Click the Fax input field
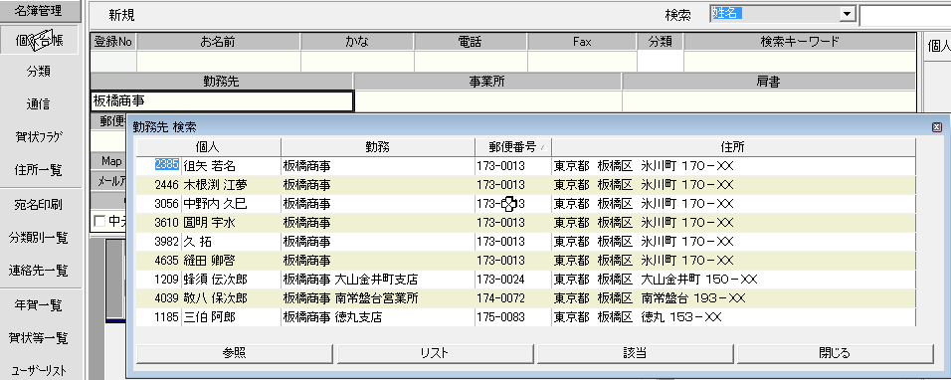This screenshot has width=951, height=380. 582,62
